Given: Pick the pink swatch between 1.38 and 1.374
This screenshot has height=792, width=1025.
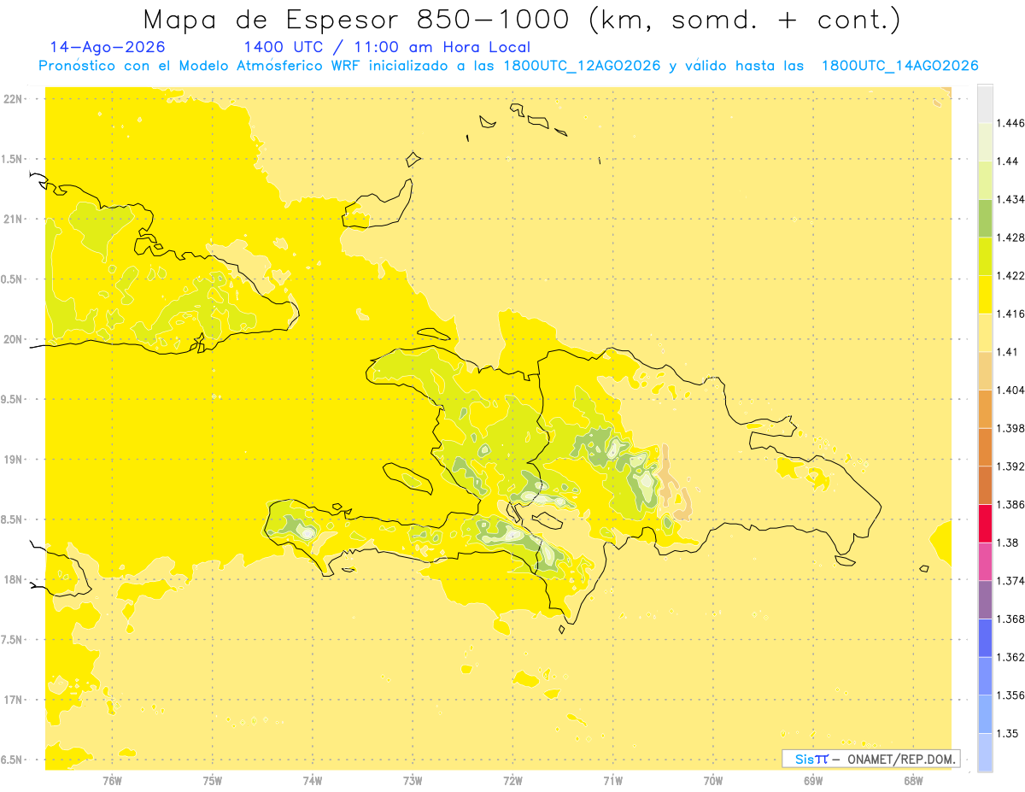Looking at the screenshot, I should [985, 562].
